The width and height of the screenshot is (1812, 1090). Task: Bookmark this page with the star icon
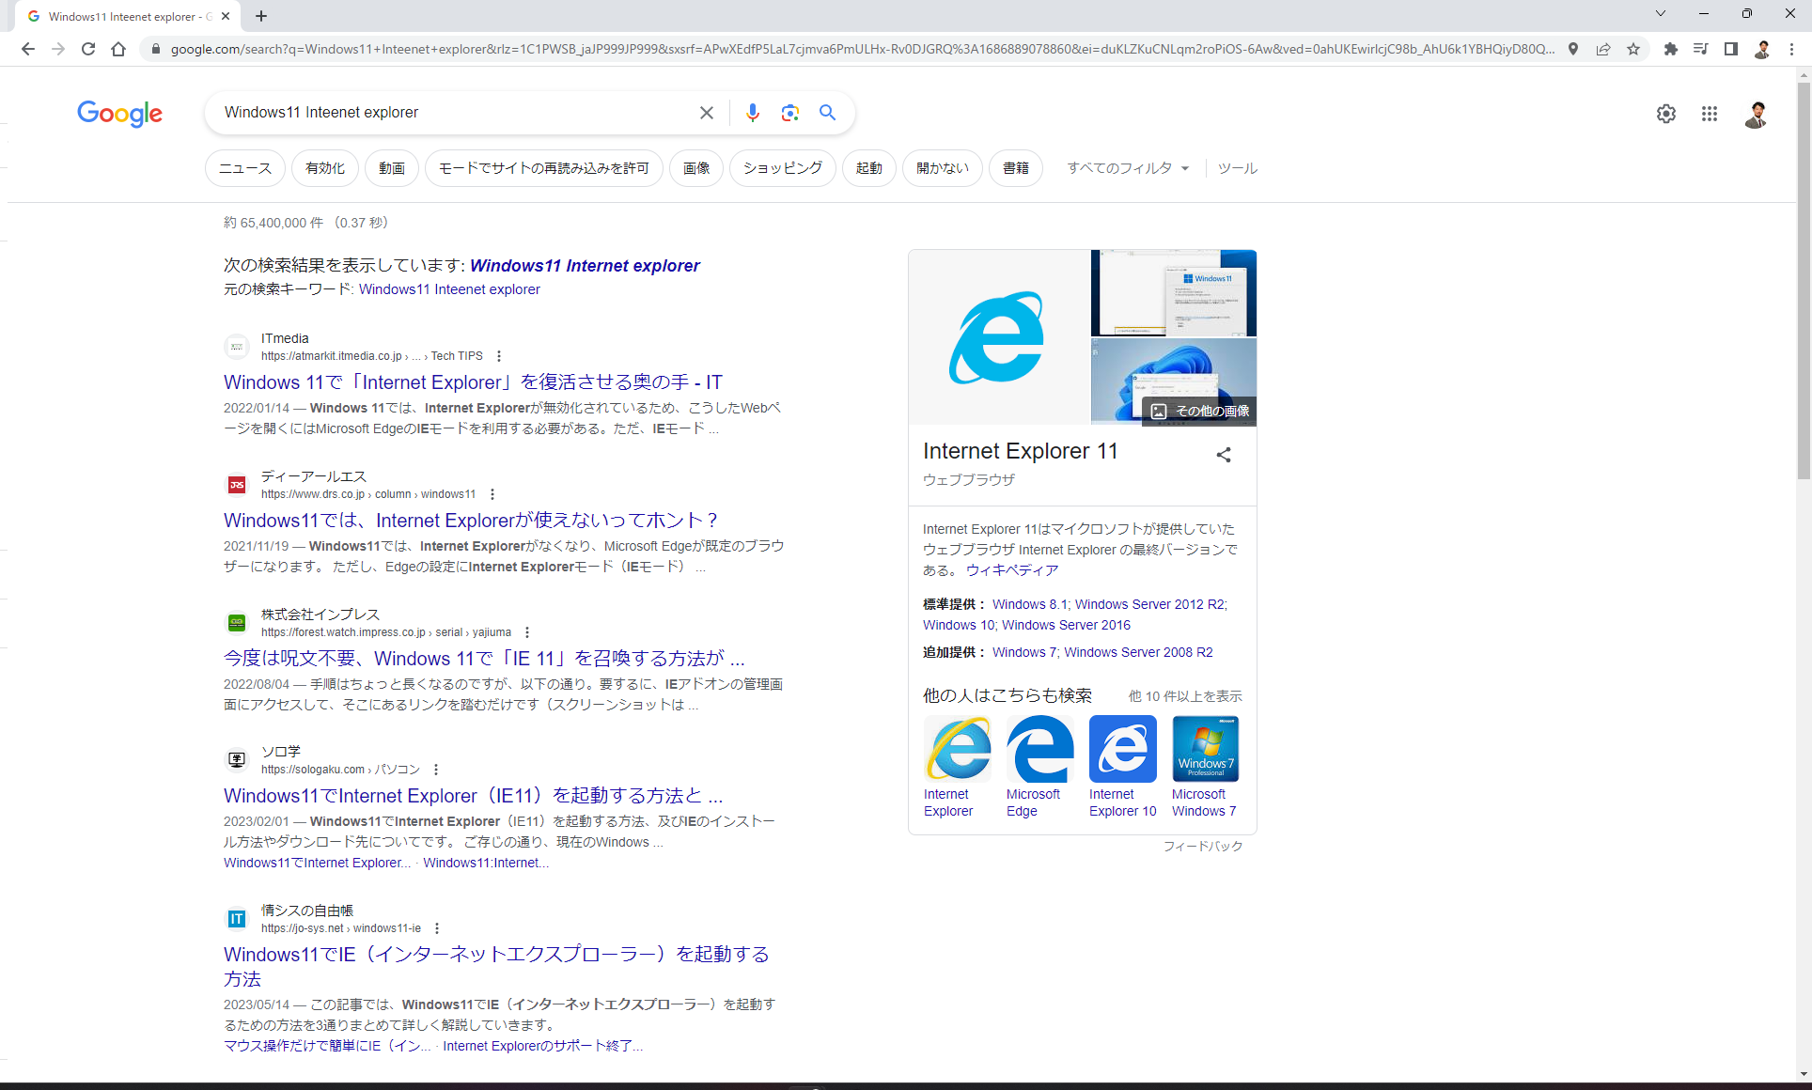(1633, 49)
